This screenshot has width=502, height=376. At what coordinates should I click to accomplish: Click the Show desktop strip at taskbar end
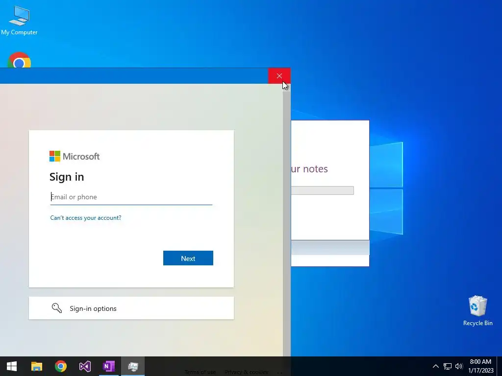point(500,366)
